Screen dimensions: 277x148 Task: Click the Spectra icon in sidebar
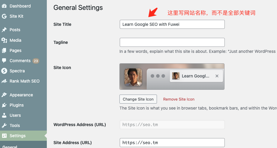pos(4,71)
